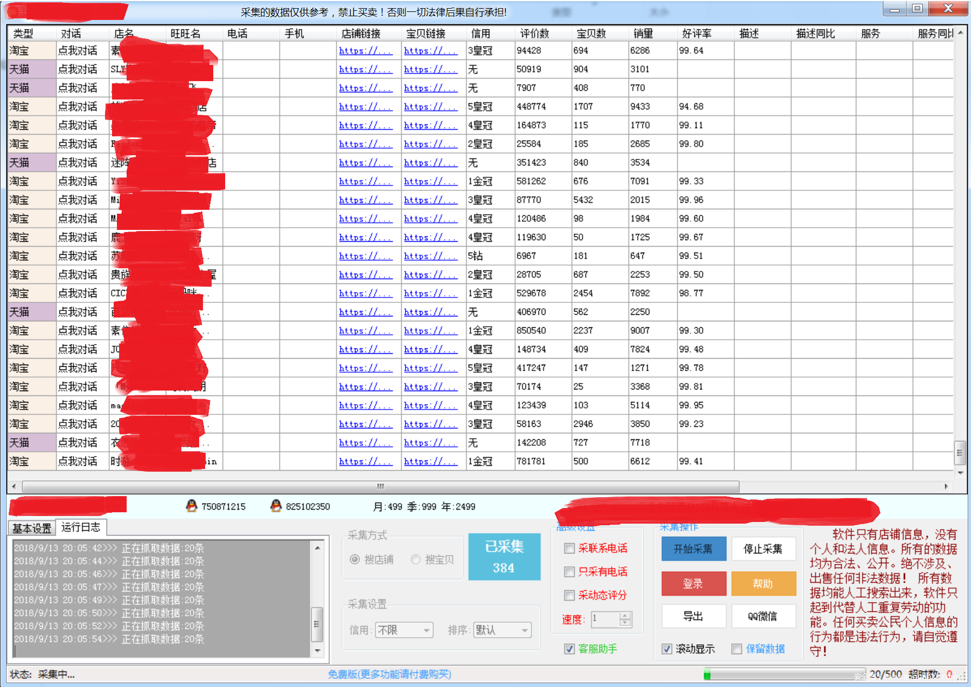The image size is (971, 687).
Task: Click the speed spinner up arrow
Action: 625,616
